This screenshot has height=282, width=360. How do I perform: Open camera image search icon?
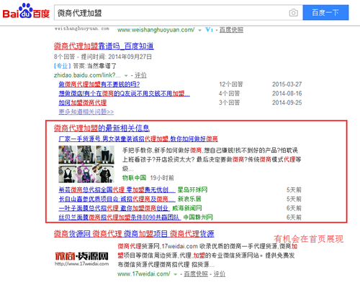pos(293,13)
